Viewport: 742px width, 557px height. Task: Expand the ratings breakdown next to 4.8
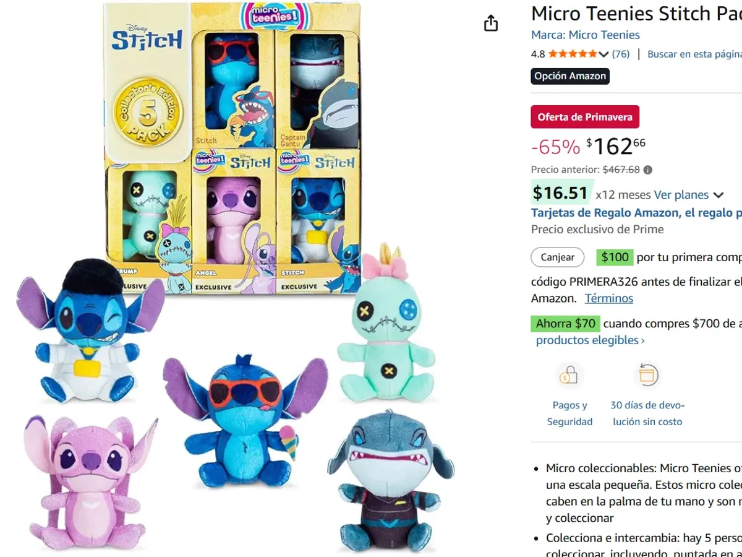click(602, 54)
